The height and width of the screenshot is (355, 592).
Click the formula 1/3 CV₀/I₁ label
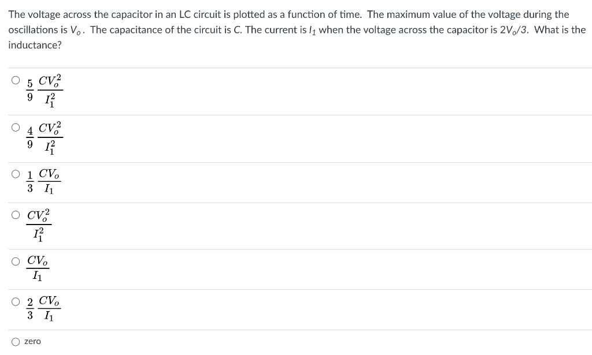43,180
